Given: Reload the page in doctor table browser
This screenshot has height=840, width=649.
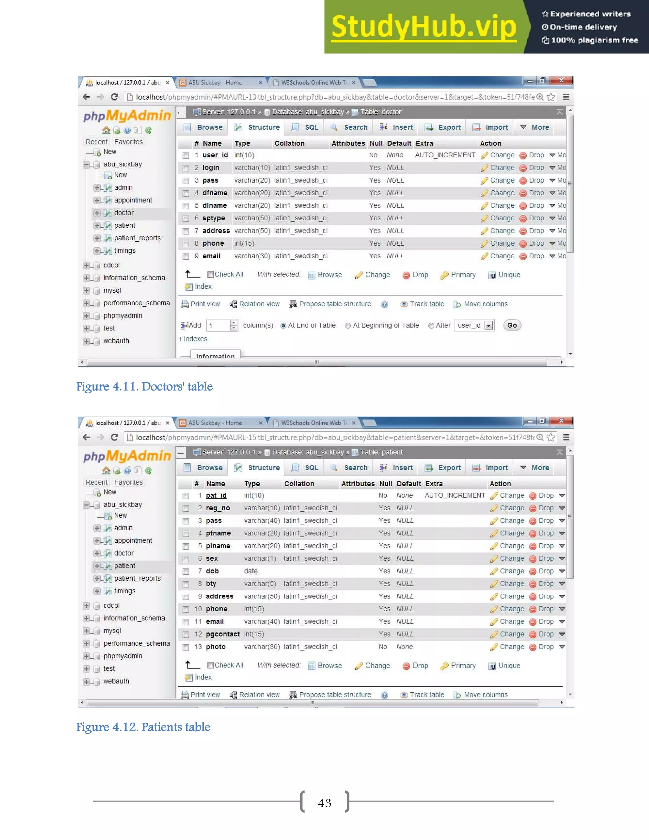Looking at the screenshot, I should click(x=114, y=97).
